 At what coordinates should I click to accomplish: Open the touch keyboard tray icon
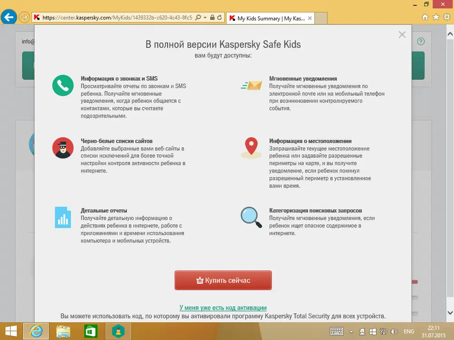[337, 331]
